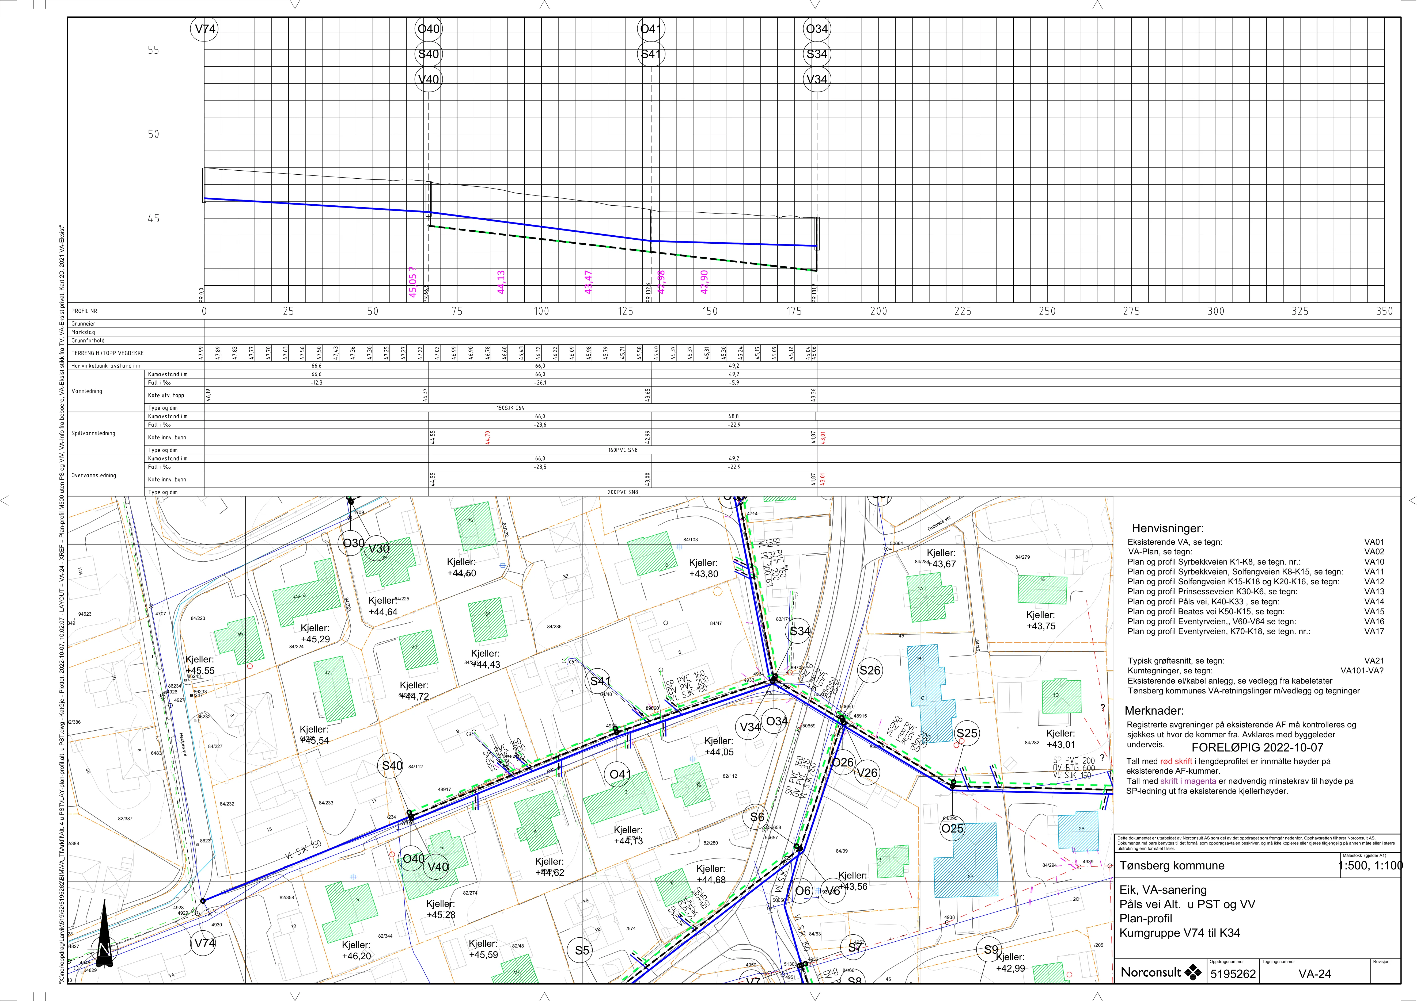The image size is (1417, 1001).
Task: Select manhole circle S26 on plan
Action: (x=870, y=670)
